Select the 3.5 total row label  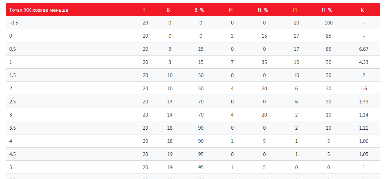12,128
